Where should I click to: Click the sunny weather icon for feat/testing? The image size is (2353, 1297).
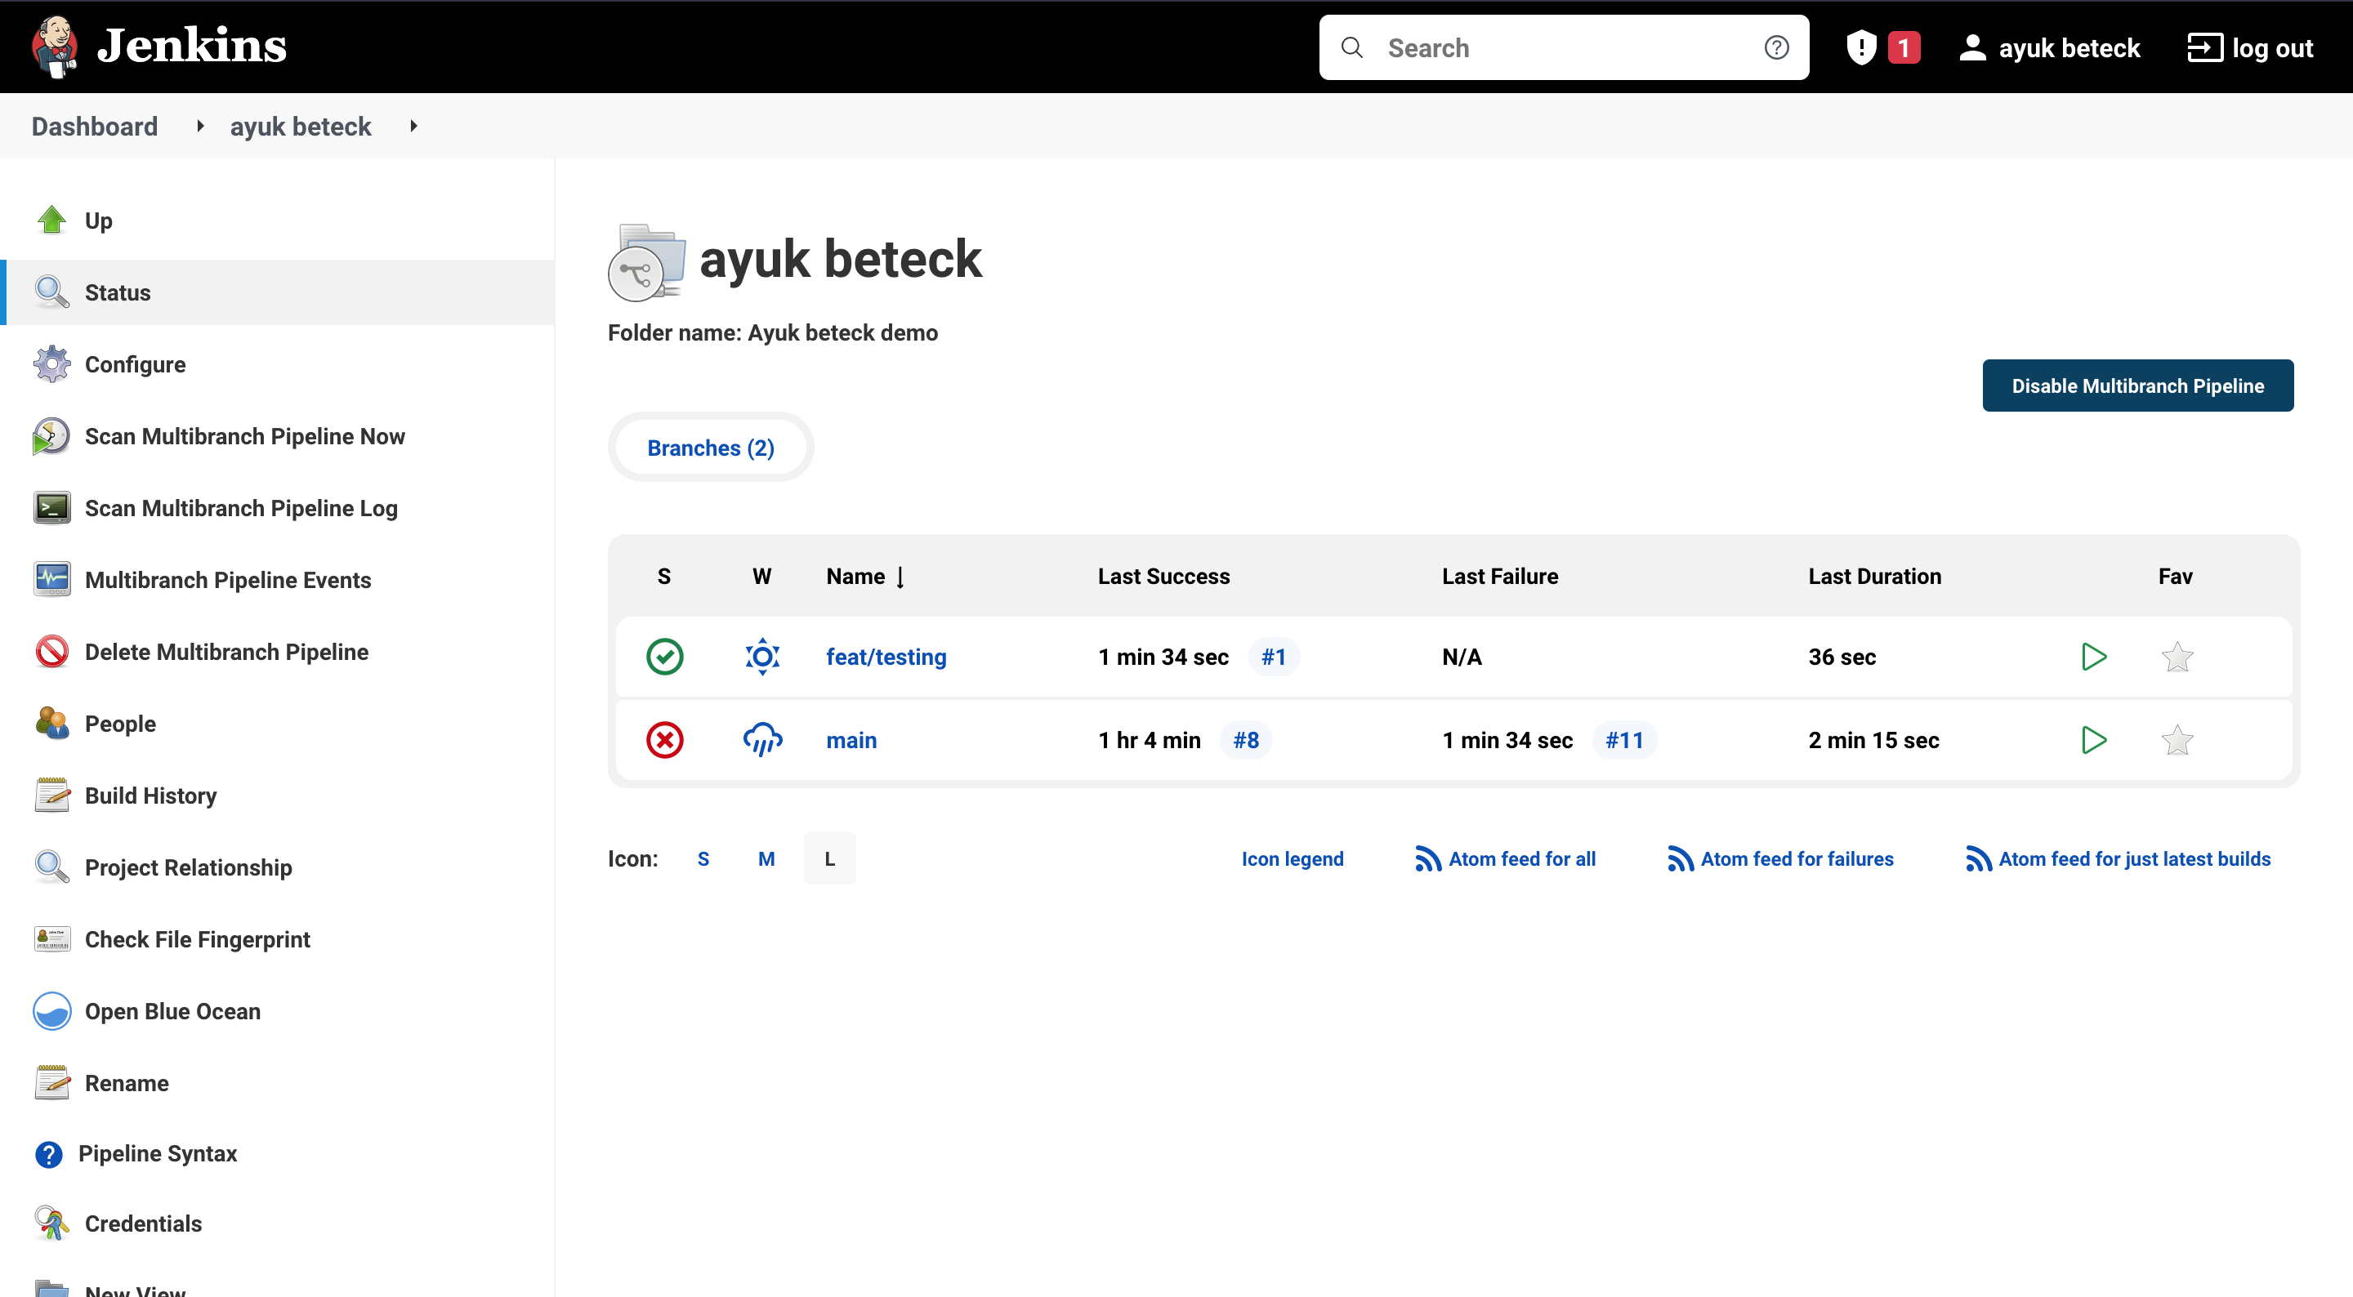coord(761,657)
